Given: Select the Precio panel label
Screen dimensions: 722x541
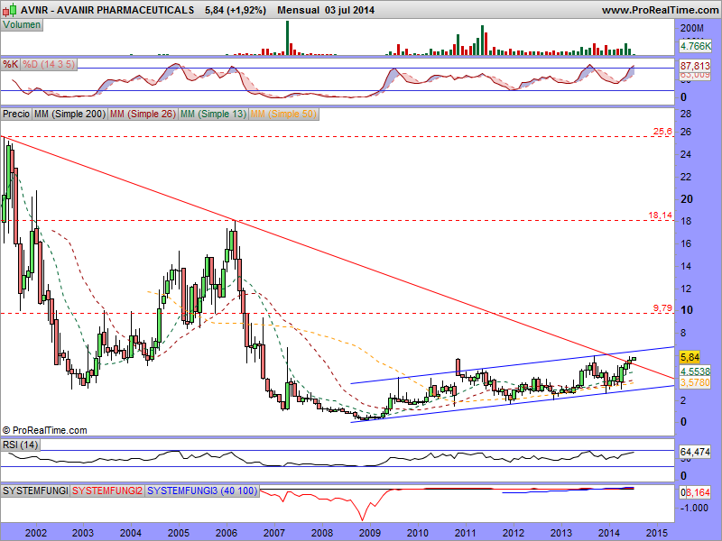Looking at the screenshot, I should coord(16,115).
